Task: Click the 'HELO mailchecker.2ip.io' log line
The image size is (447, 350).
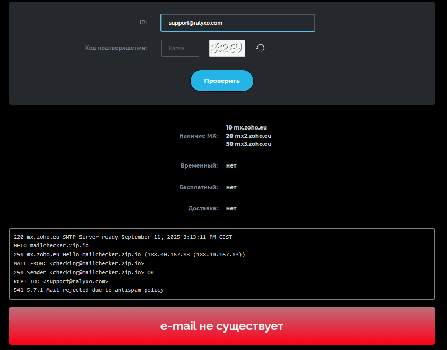Action: (x=51, y=246)
